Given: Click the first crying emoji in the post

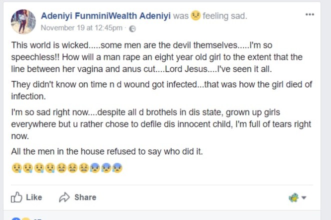Looking at the screenshot, I should (15, 168).
